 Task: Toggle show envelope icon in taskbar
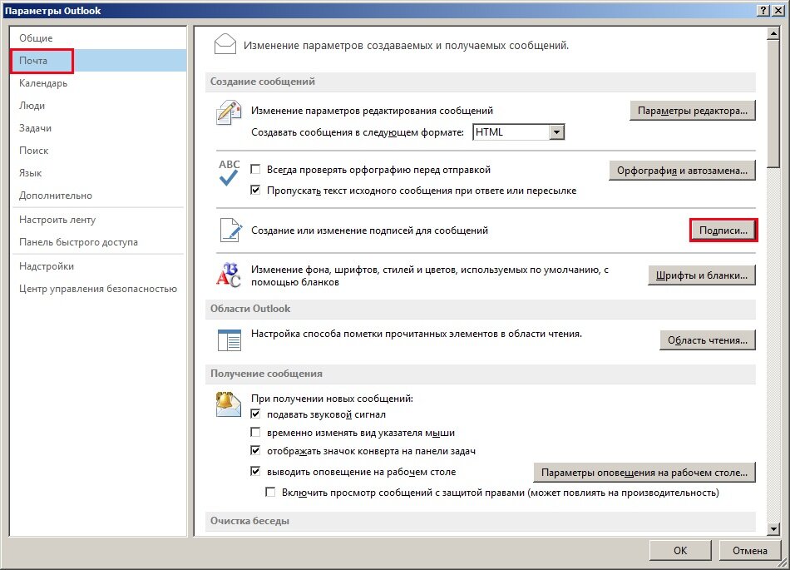coord(255,450)
